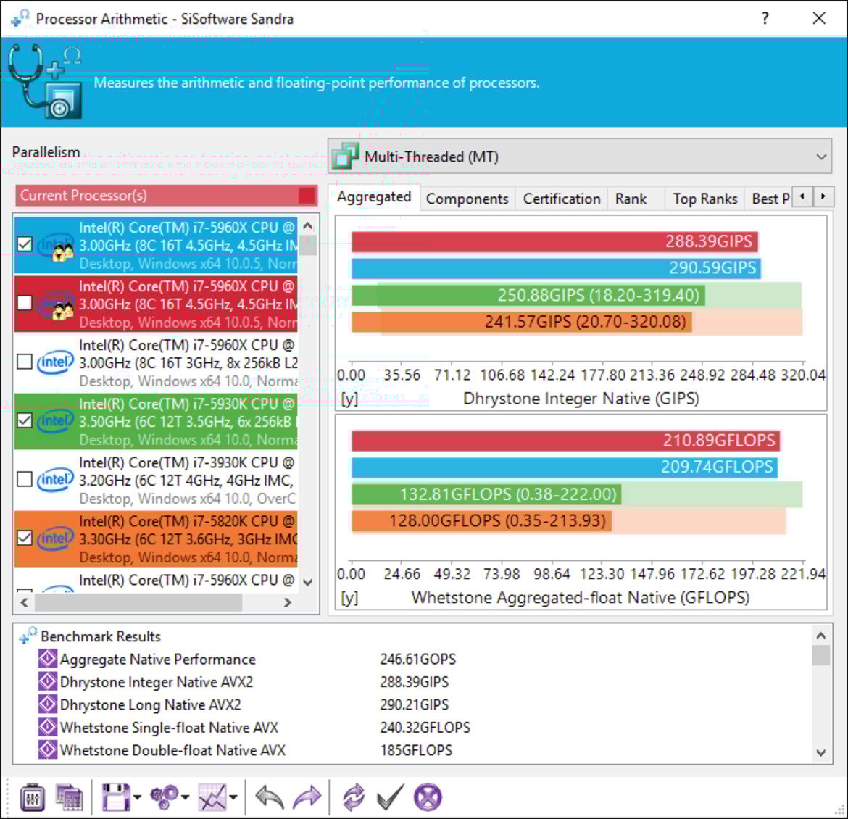Uncheck the orange i7-5820K processor checkbox
Screen dimensions: 848x819
point(25,538)
